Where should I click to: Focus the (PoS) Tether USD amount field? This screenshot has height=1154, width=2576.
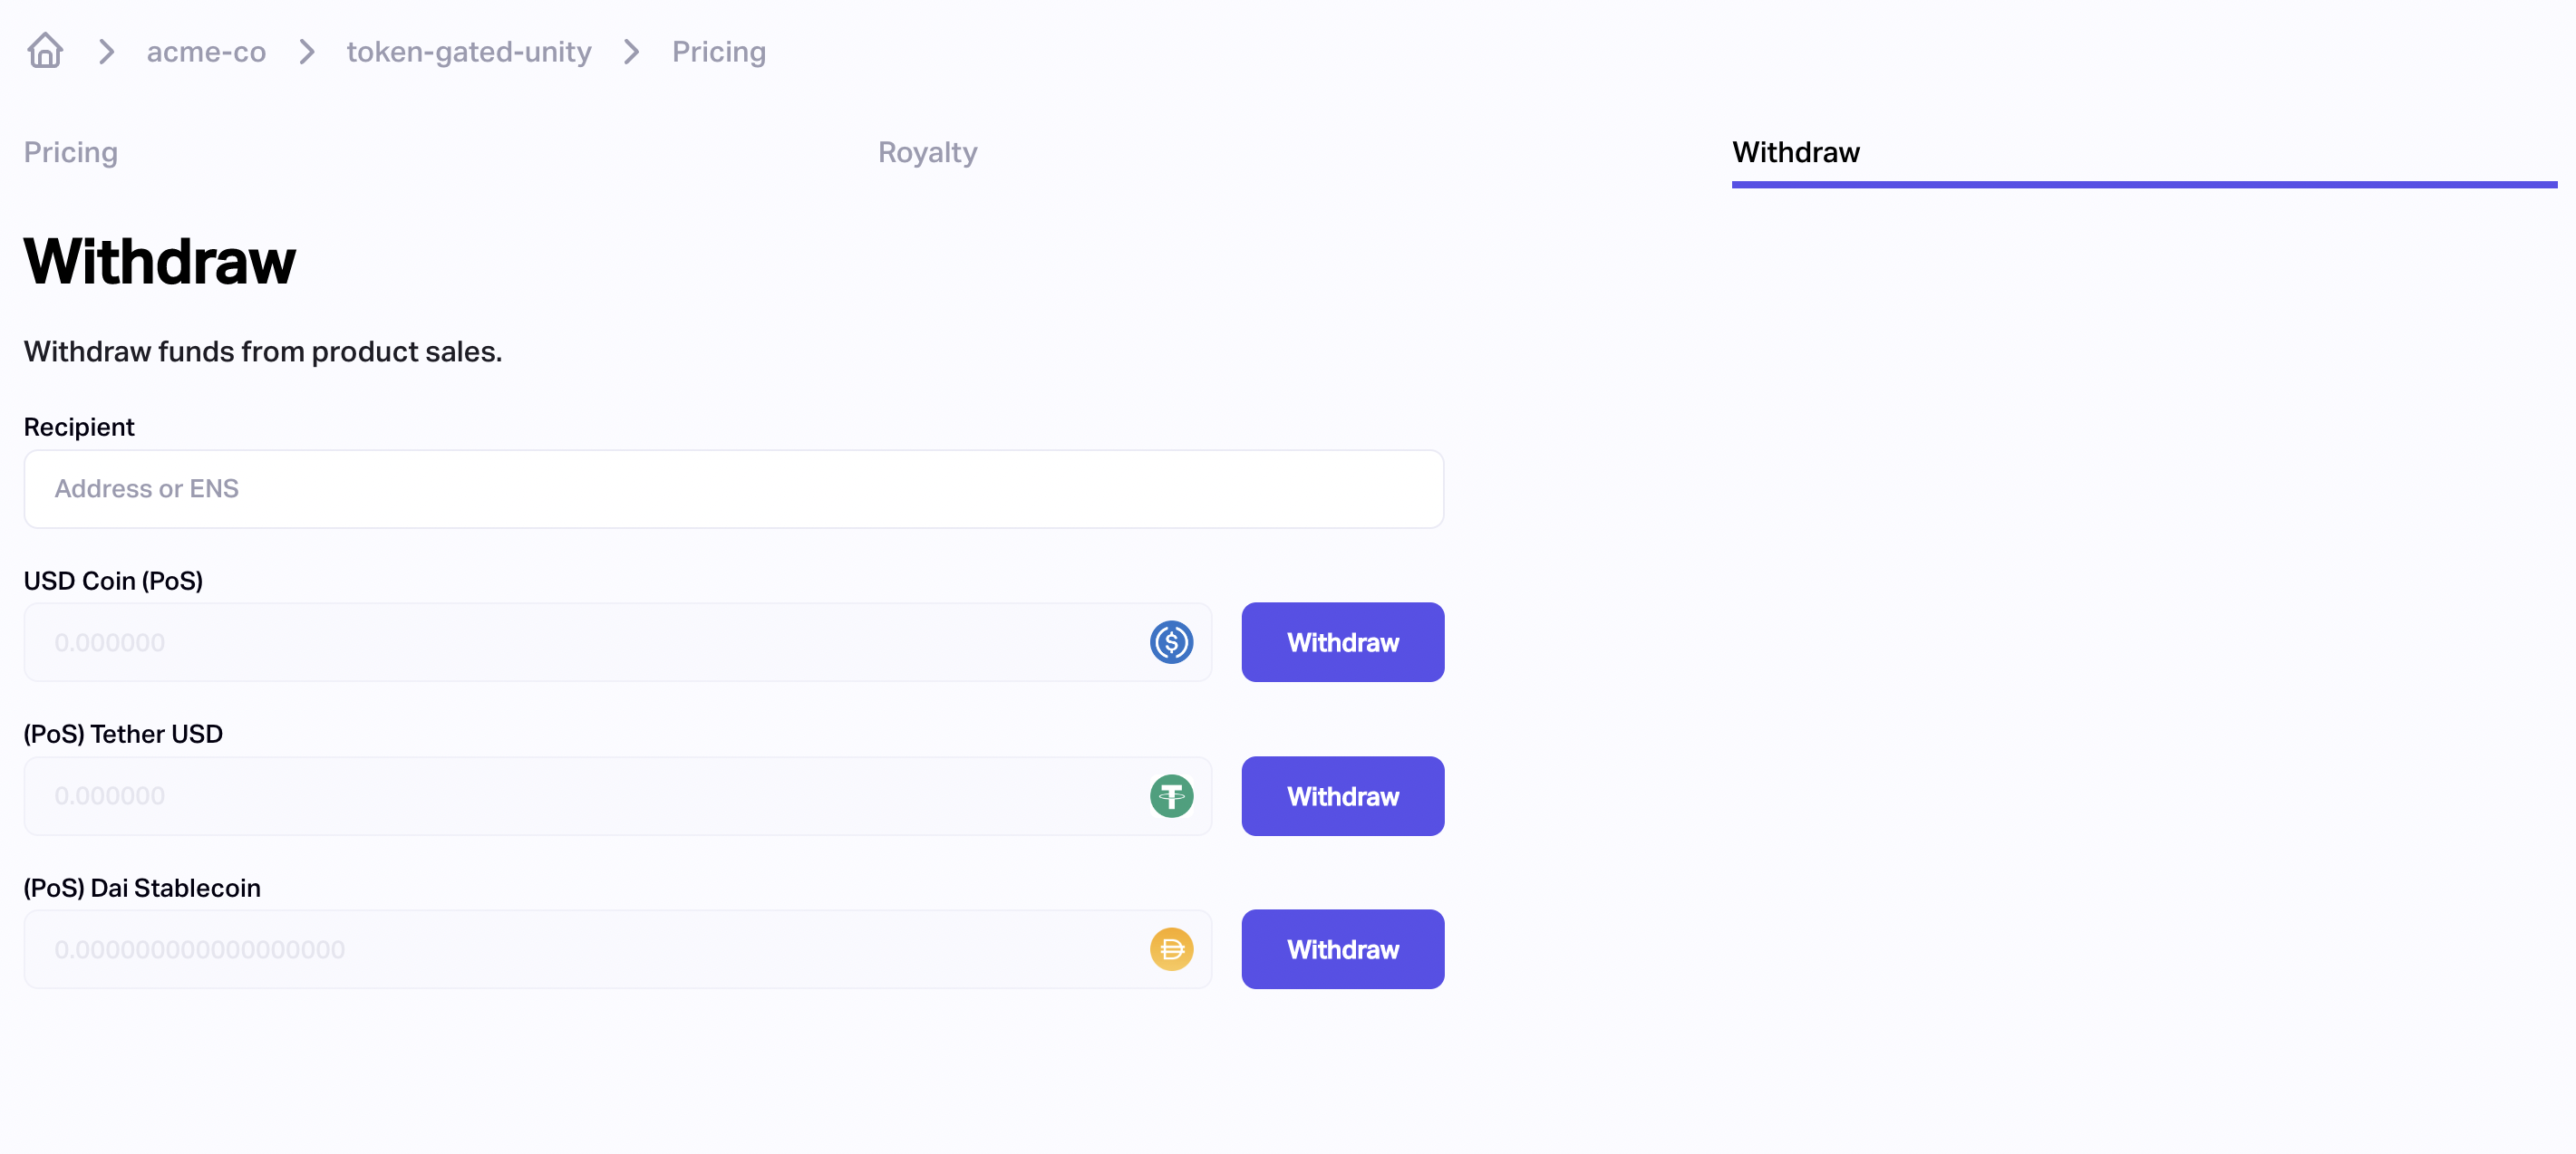click(618, 796)
